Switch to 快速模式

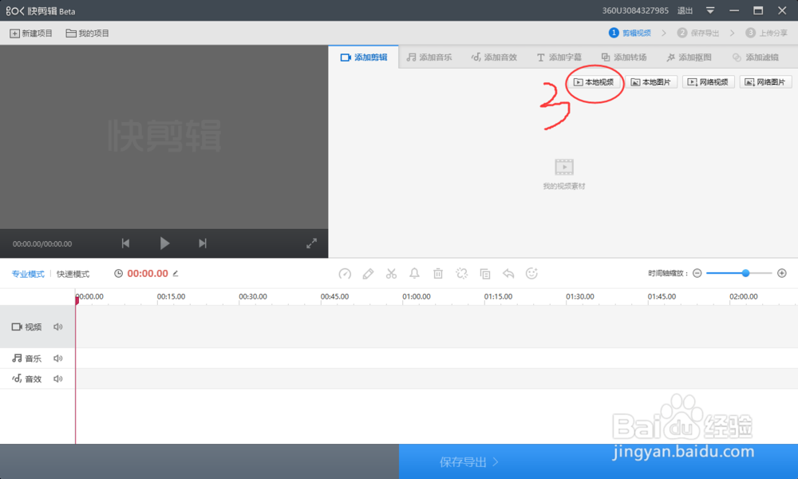coord(73,274)
